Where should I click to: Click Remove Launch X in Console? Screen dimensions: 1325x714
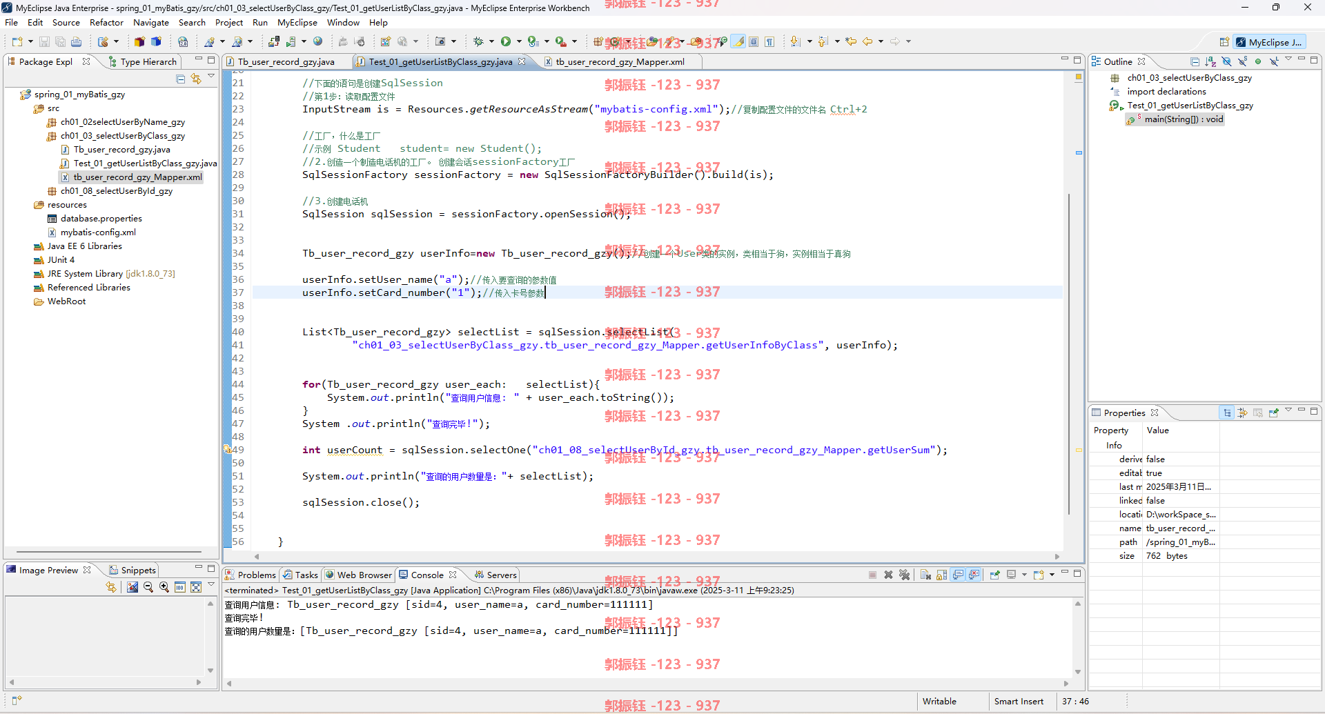(888, 575)
